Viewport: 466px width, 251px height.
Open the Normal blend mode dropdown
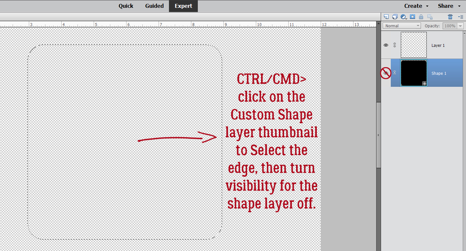[x=402, y=26]
